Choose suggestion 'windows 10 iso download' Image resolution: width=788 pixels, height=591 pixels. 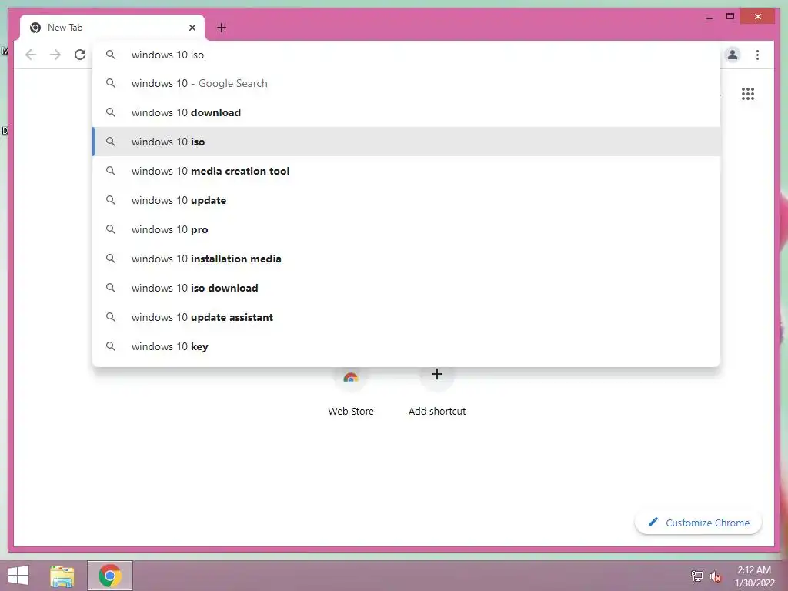tap(406, 288)
